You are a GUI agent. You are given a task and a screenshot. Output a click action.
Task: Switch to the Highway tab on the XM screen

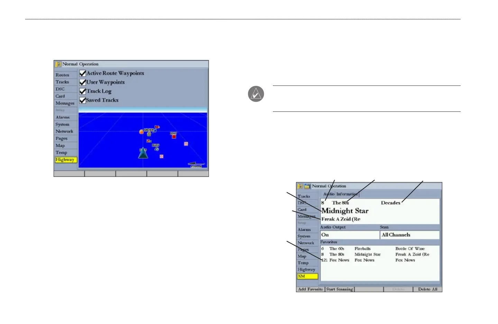pyautogui.click(x=307, y=269)
